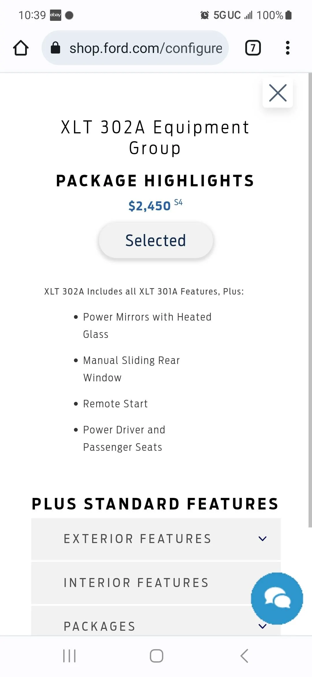Viewport: 312px width, 677px height.
Task: Open the Packages accordion row
Action: pyautogui.click(x=156, y=621)
